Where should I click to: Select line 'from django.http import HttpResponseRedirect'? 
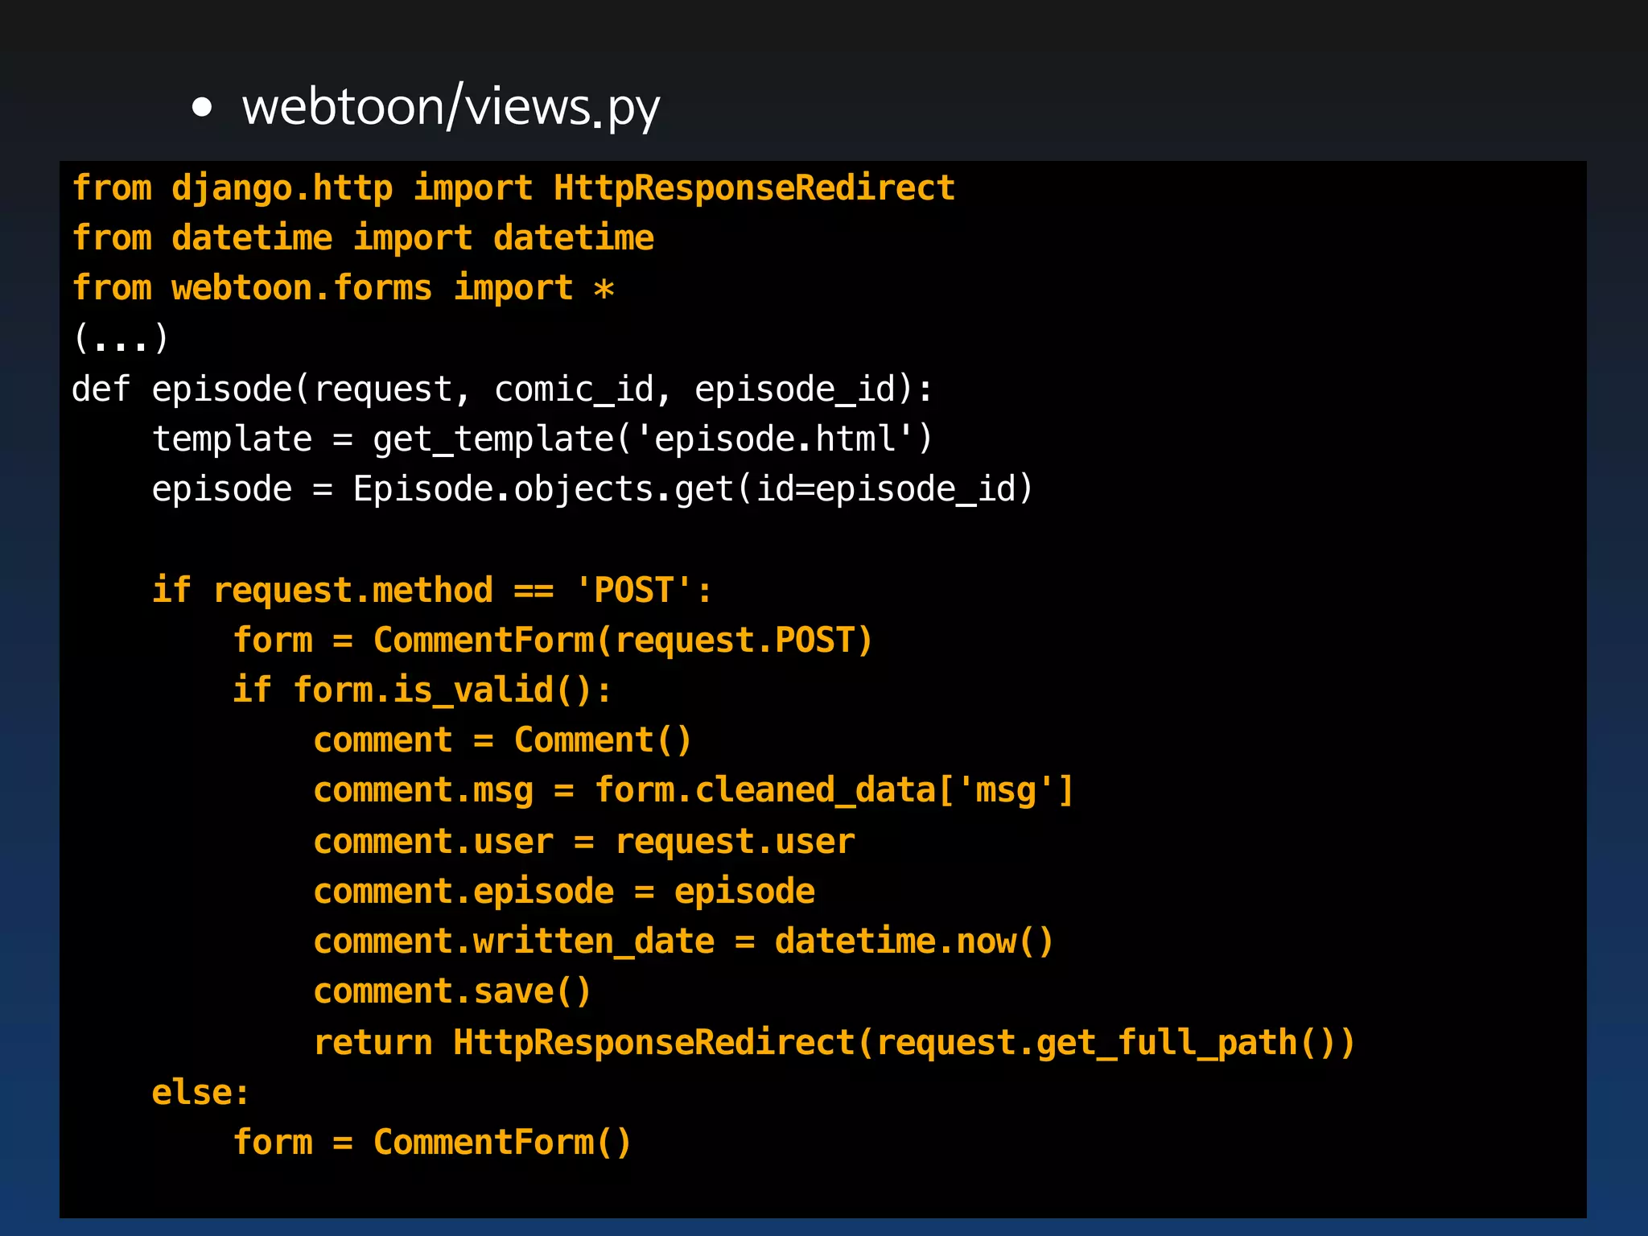[x=513, y=189]
